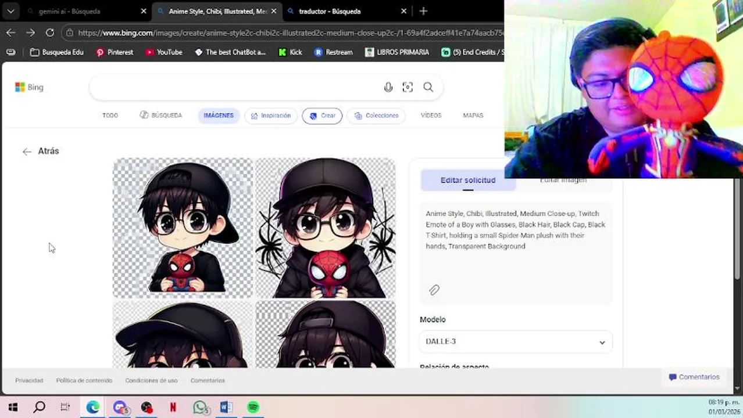
Task: Open Microsoft Edge from the taskbar
Action: point(93,408)
